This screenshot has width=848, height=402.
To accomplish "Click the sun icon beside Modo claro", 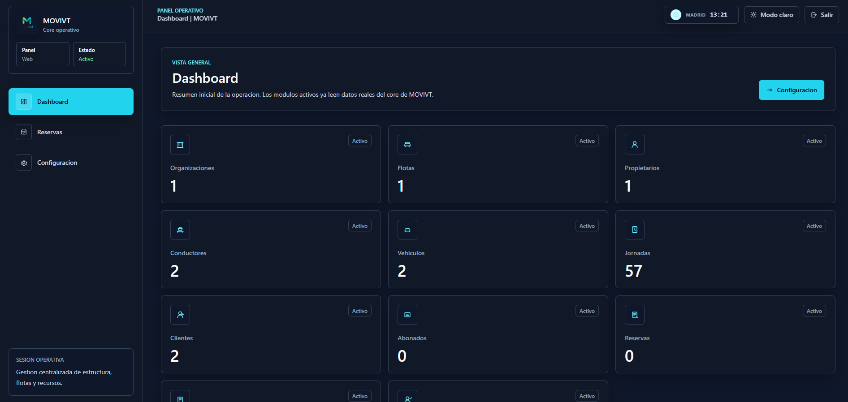I will tap(753, 15).
